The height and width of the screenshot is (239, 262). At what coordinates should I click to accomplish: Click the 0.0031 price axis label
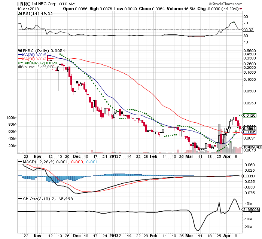pyautogui.click(x=250, y=138)
